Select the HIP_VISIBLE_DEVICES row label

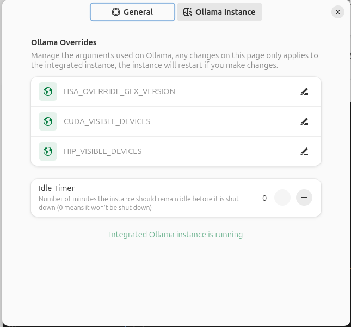point(102,151)
